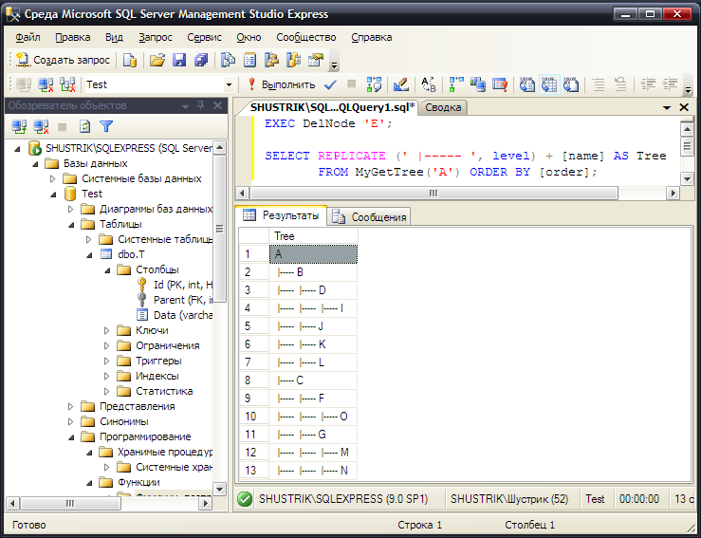Click the new database engine query icon
The width and height of the screenshot is (701, 538).
point(130,60)
